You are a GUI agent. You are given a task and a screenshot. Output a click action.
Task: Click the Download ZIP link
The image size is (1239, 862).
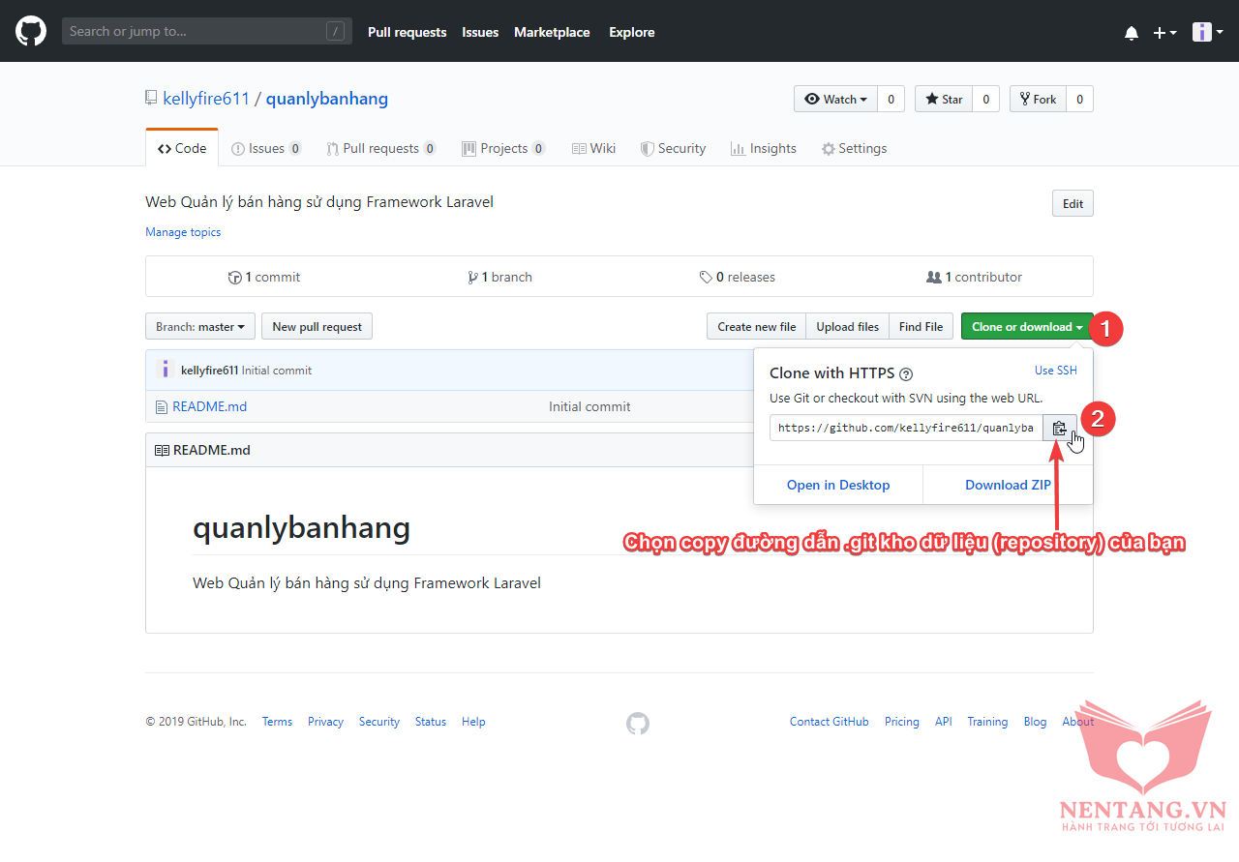pyautogui.click(x=1008, y=485)
